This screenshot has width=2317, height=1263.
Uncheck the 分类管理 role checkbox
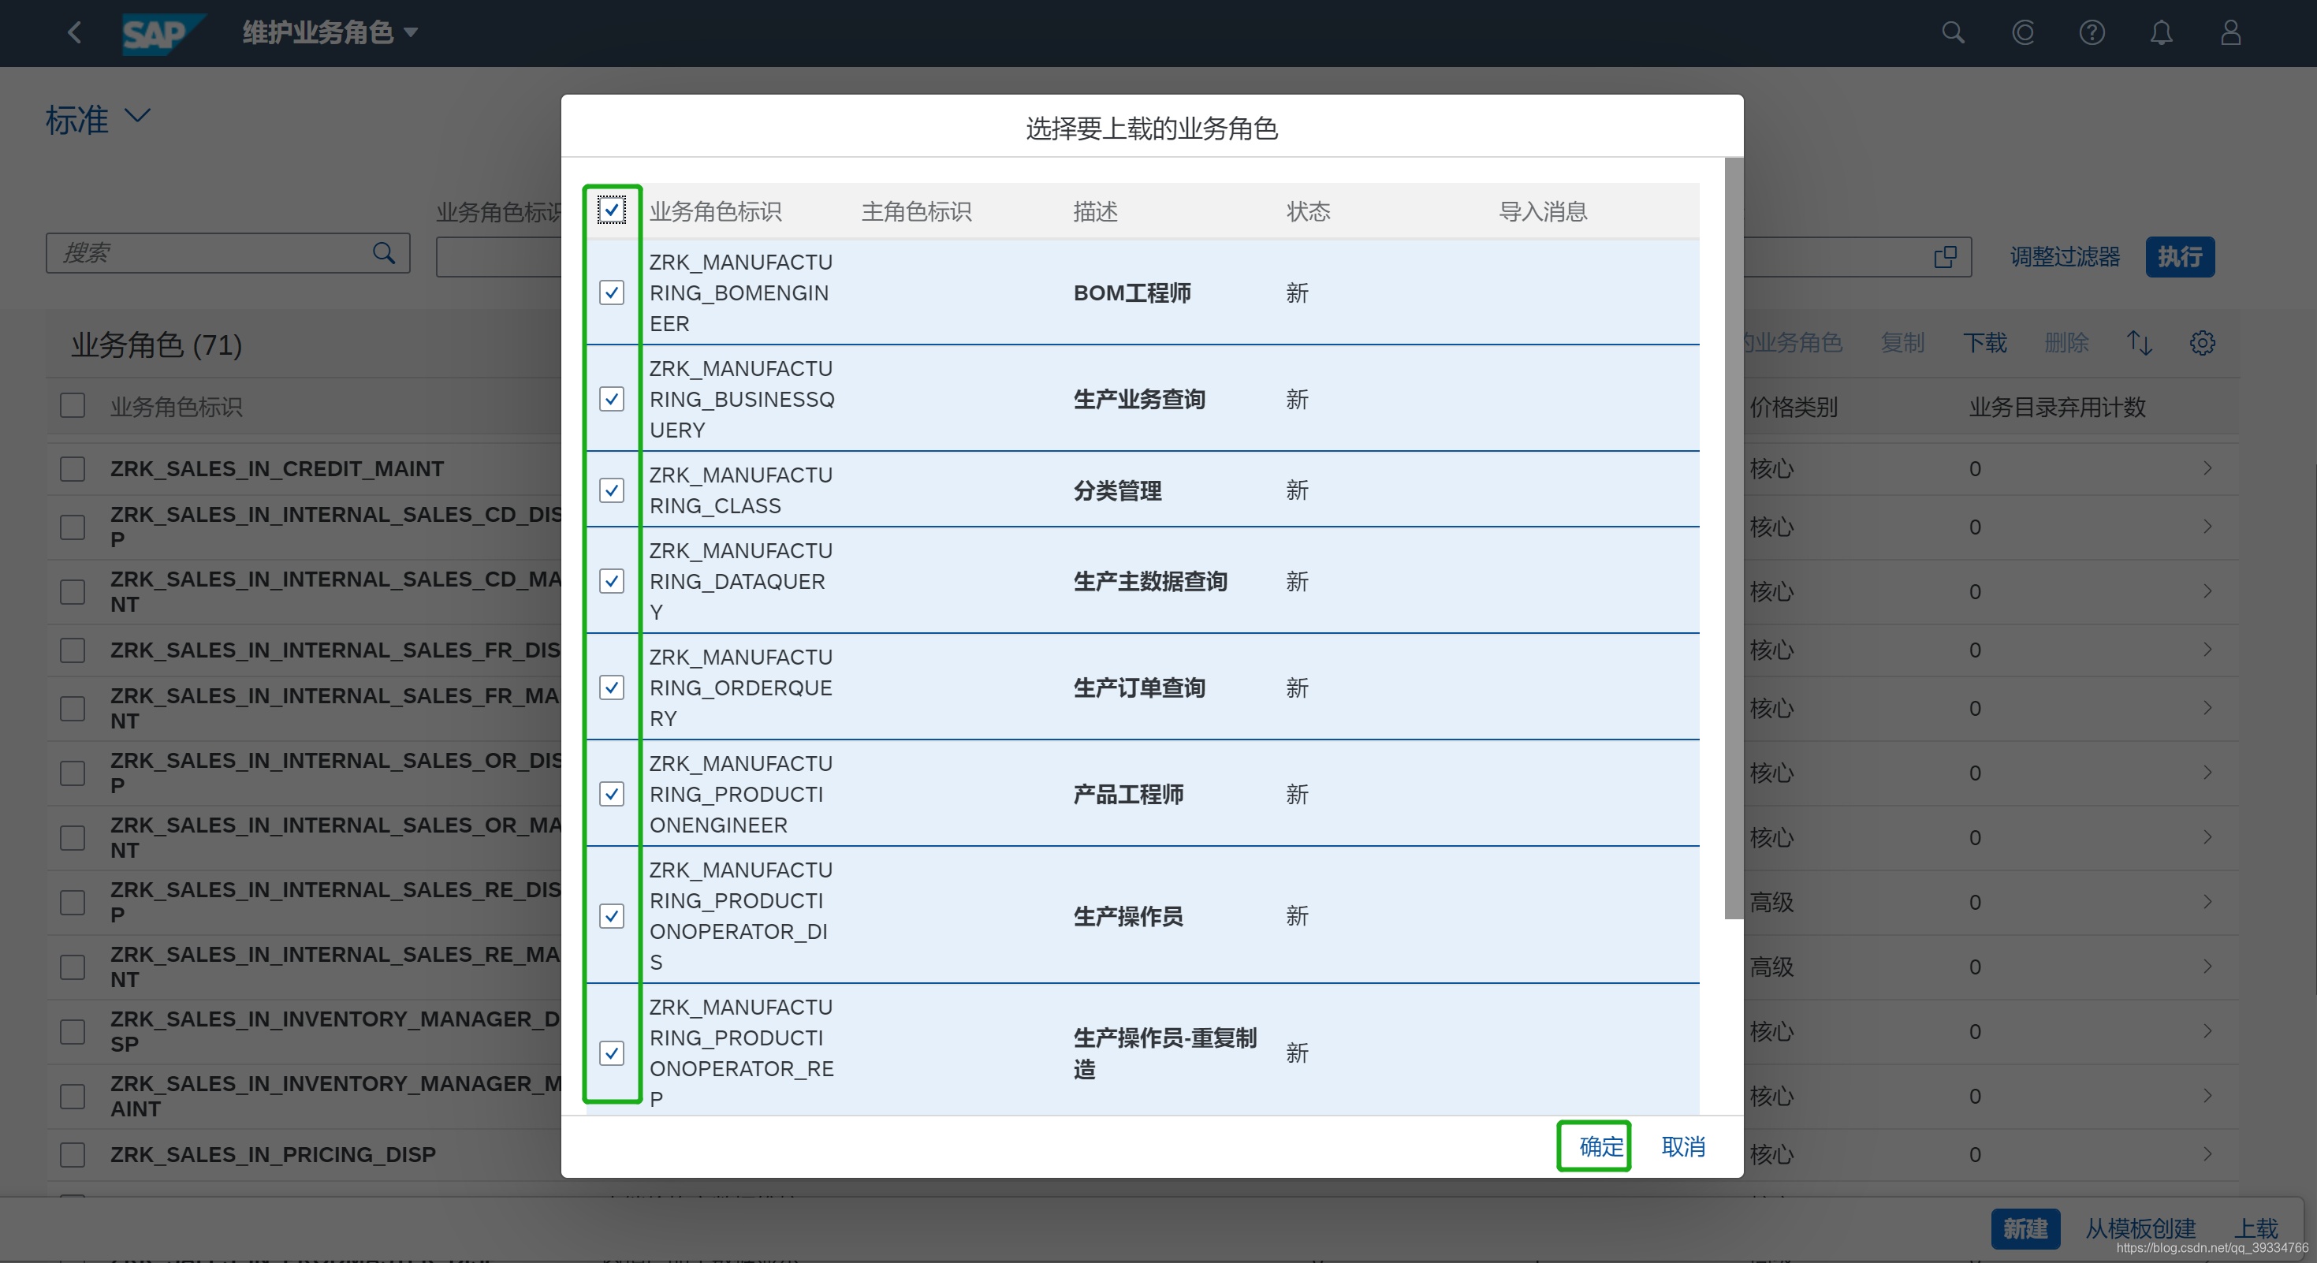point(612,490)
